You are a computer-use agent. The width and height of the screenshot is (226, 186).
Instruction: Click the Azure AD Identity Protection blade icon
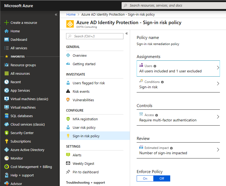pos(70,24)
